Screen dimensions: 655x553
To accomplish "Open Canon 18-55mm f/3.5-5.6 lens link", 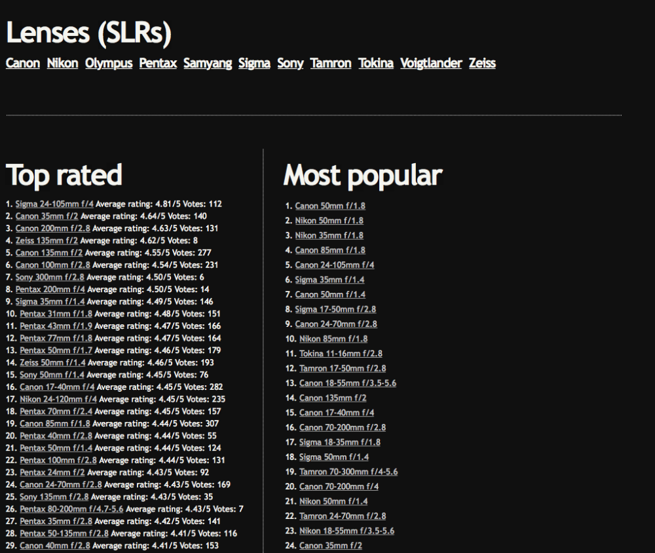I will (x=348, y=383).
